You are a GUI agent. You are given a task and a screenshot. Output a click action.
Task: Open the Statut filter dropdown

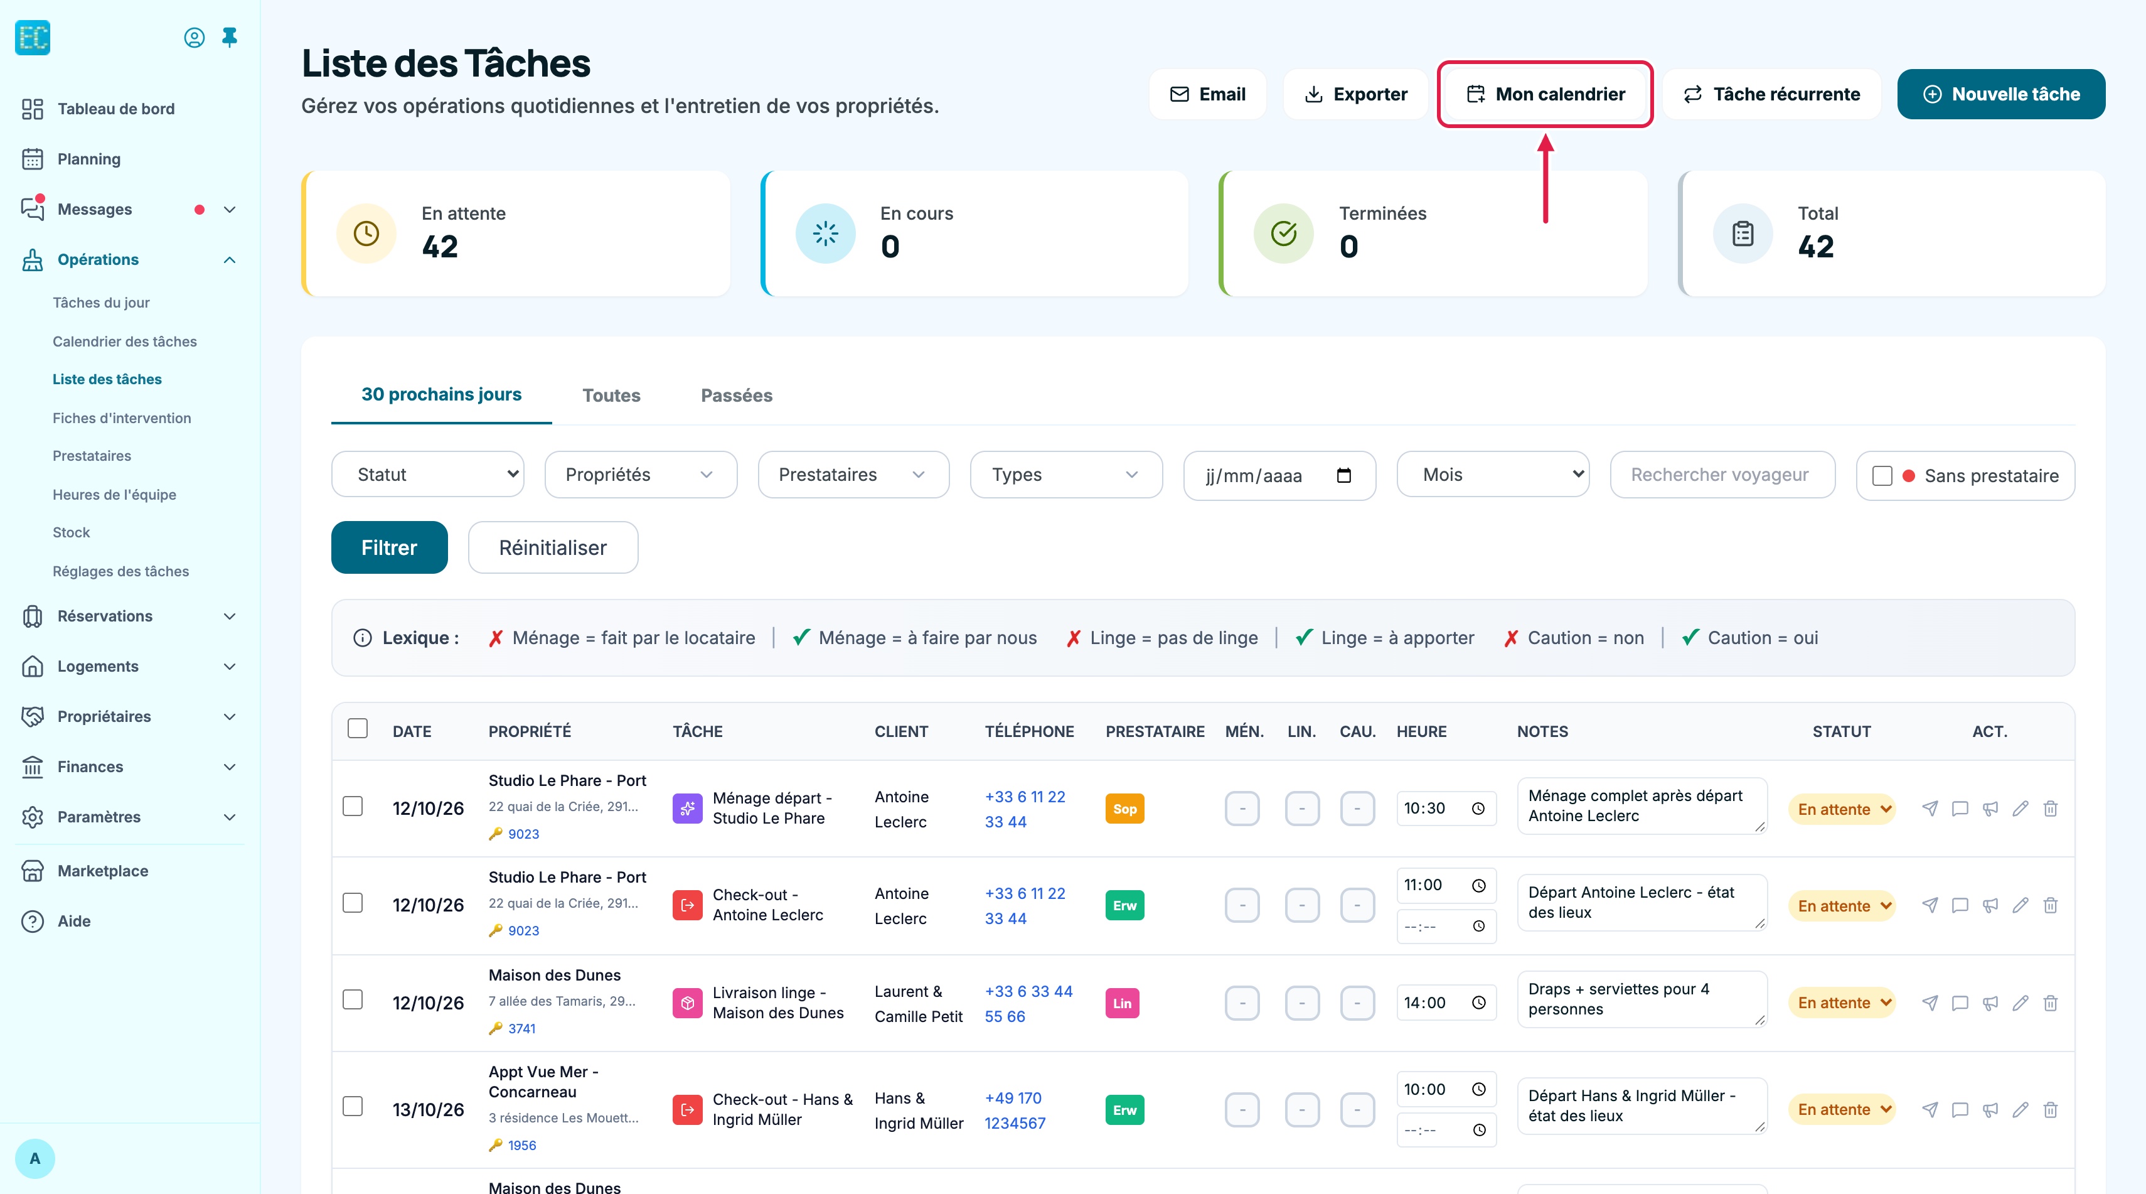pyautogui.click(x=427, y=474)
